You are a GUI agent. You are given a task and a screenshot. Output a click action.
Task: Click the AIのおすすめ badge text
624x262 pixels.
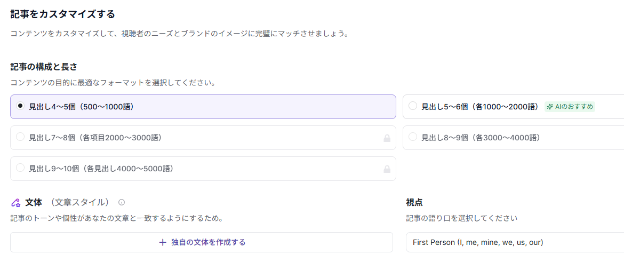pyautogui.click(x=574, y=107)
